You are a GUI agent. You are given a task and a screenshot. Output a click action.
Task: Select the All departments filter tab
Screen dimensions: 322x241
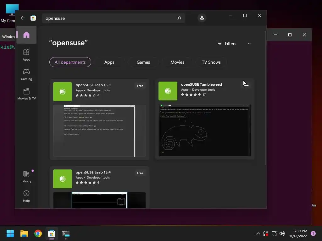[70, 62]
